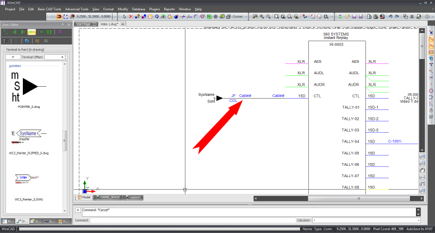This screenshot has height=233, width=435.
Task: Click the purple save icon
Action: (355, 17)
